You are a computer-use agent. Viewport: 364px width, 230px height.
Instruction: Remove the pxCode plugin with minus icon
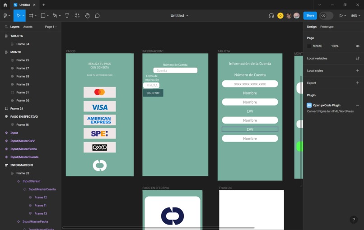coord(358,105)
